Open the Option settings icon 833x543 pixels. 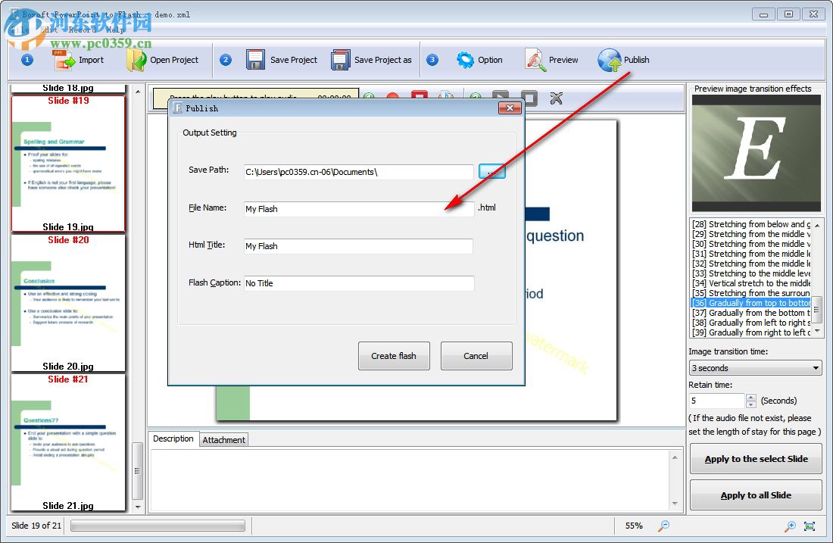pos(466,60)
